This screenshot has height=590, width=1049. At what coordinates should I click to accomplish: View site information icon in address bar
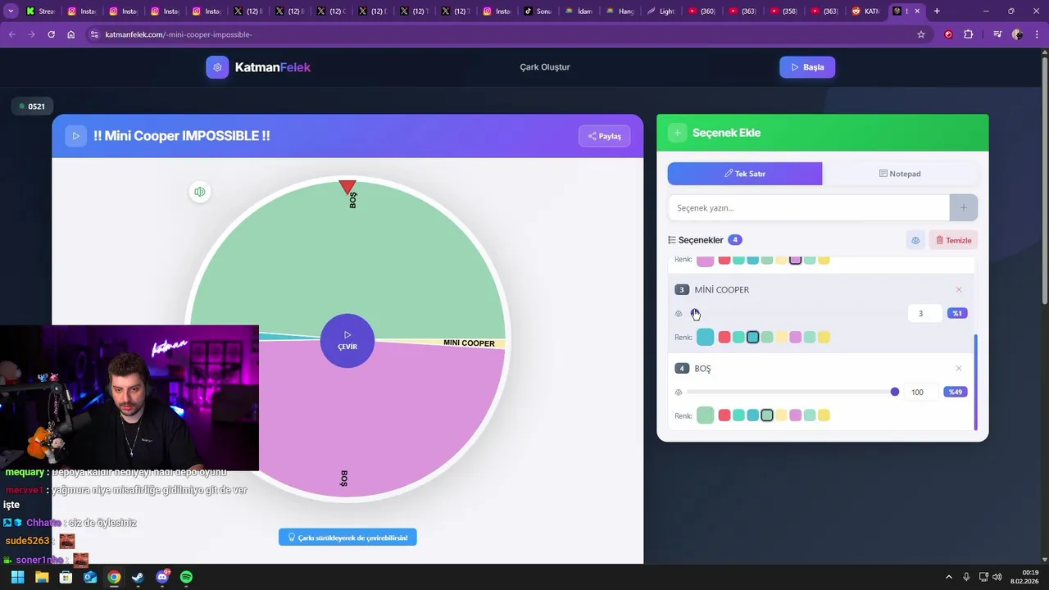[x=94, y=34]
